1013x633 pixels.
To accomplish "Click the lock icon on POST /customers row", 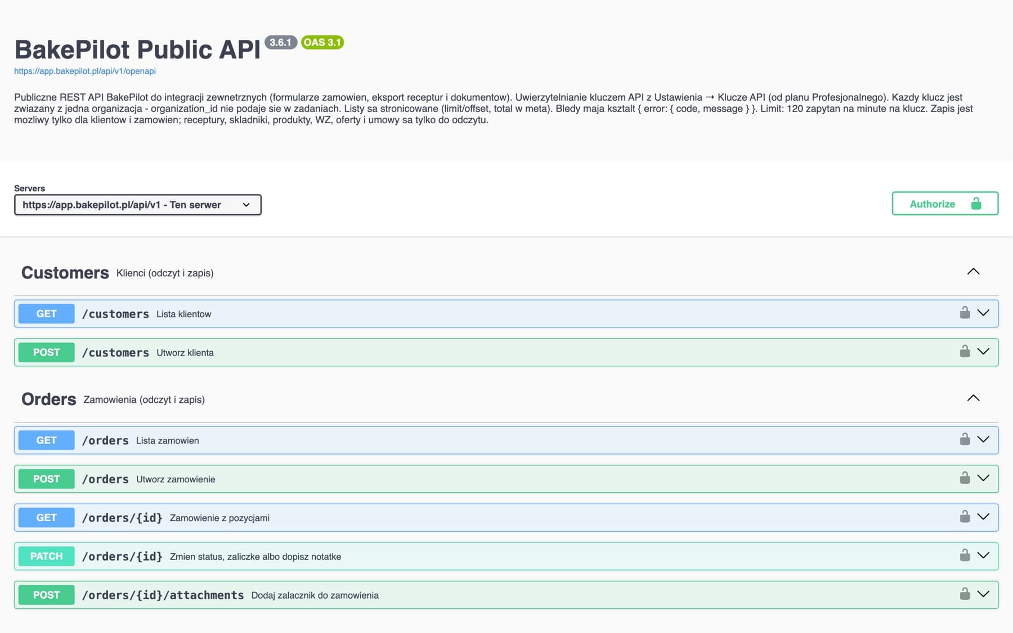I will [x=965, y=352].
